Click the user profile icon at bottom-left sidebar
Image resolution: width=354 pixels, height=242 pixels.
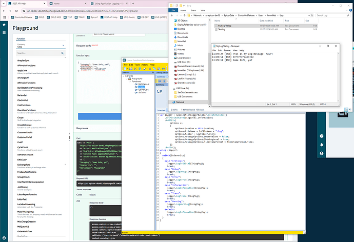click(x=4, y=238)
